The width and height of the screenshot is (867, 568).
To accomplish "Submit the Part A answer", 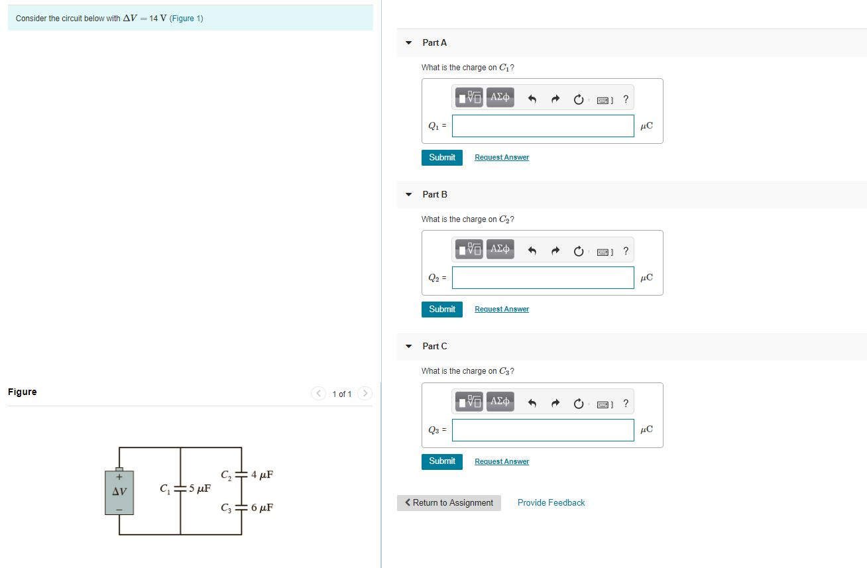I will (442, 157).
